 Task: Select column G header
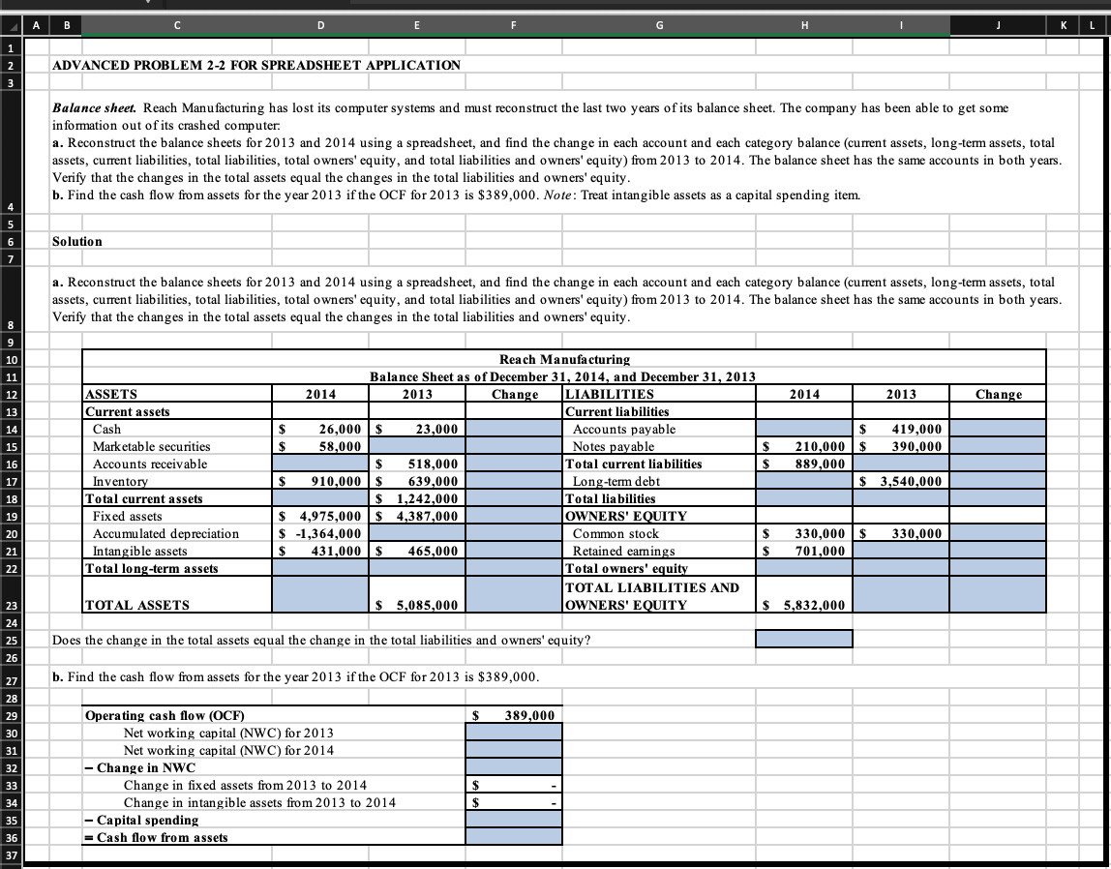click(659, 26)
